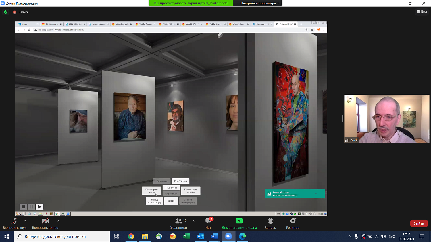Image resolution: width=431 pixels, height=242 pixels.
Task: Open Microsoft Edge from the taskbar
Action: pos(243,237)
